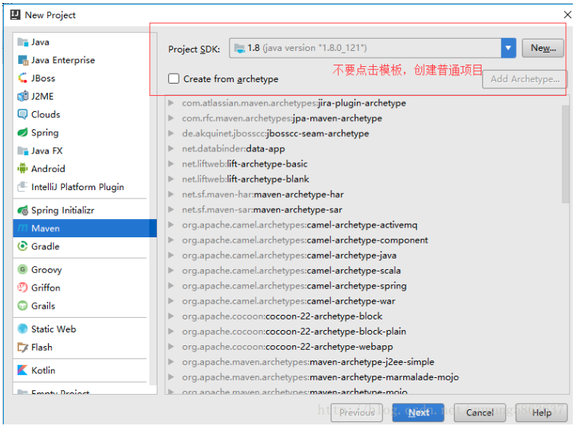Click the Spring leaf icon
The width and height of the screenshot is (585, 432).
coord(23,132)
